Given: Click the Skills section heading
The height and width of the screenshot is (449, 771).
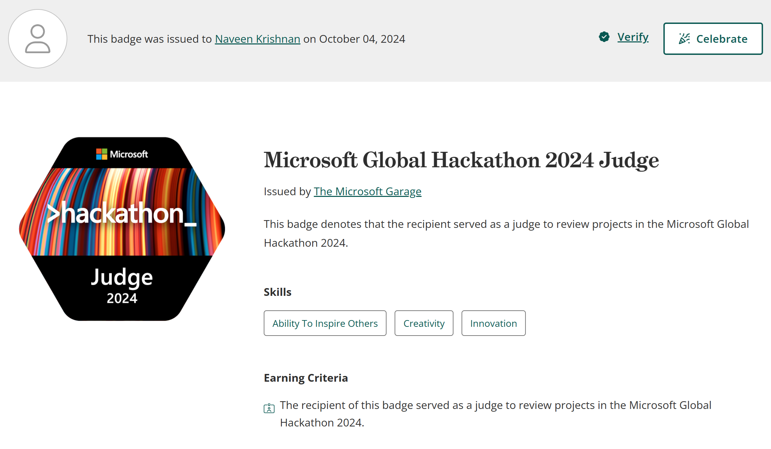Looking at the screenshot, I should [x=278, y=292].
